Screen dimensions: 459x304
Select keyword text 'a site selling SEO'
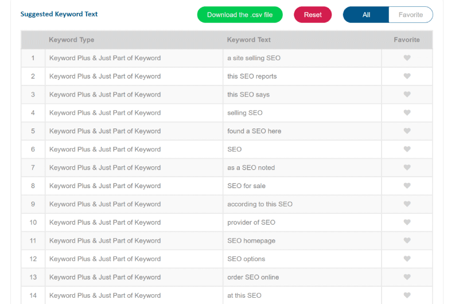254,58
